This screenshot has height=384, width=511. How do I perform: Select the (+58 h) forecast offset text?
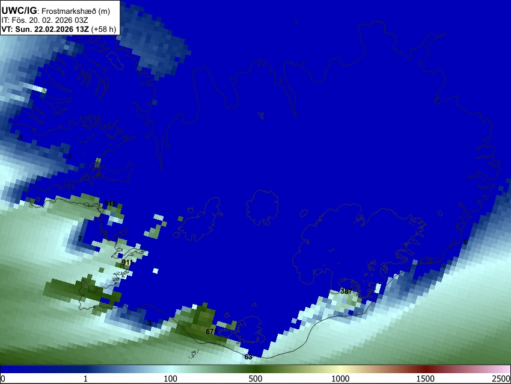tap(103, 29)
